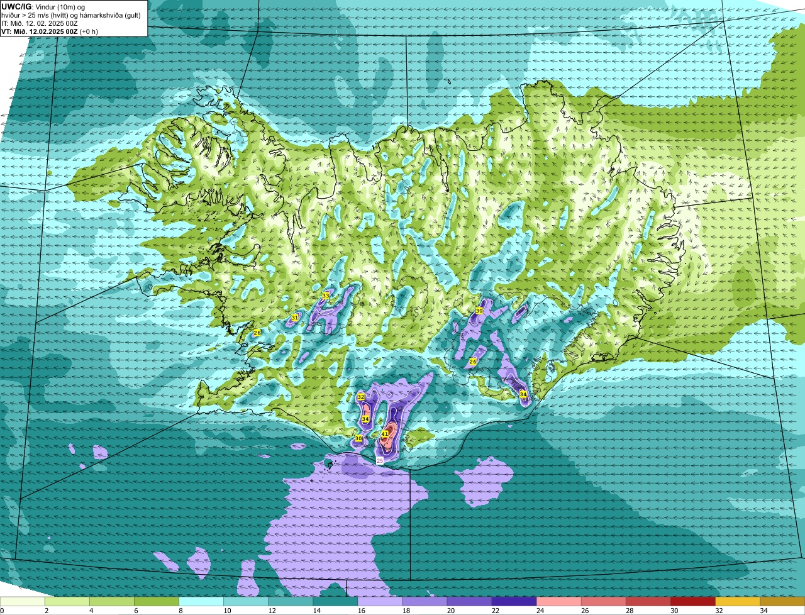Pick the legend swatch between 4 and 6
The height and width of the screenshot is (615, 805).
[x=112, y=602]
